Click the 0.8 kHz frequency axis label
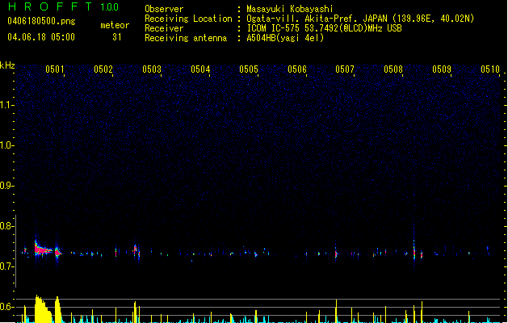This screenshot has height=323, width=508. point(6,226)
